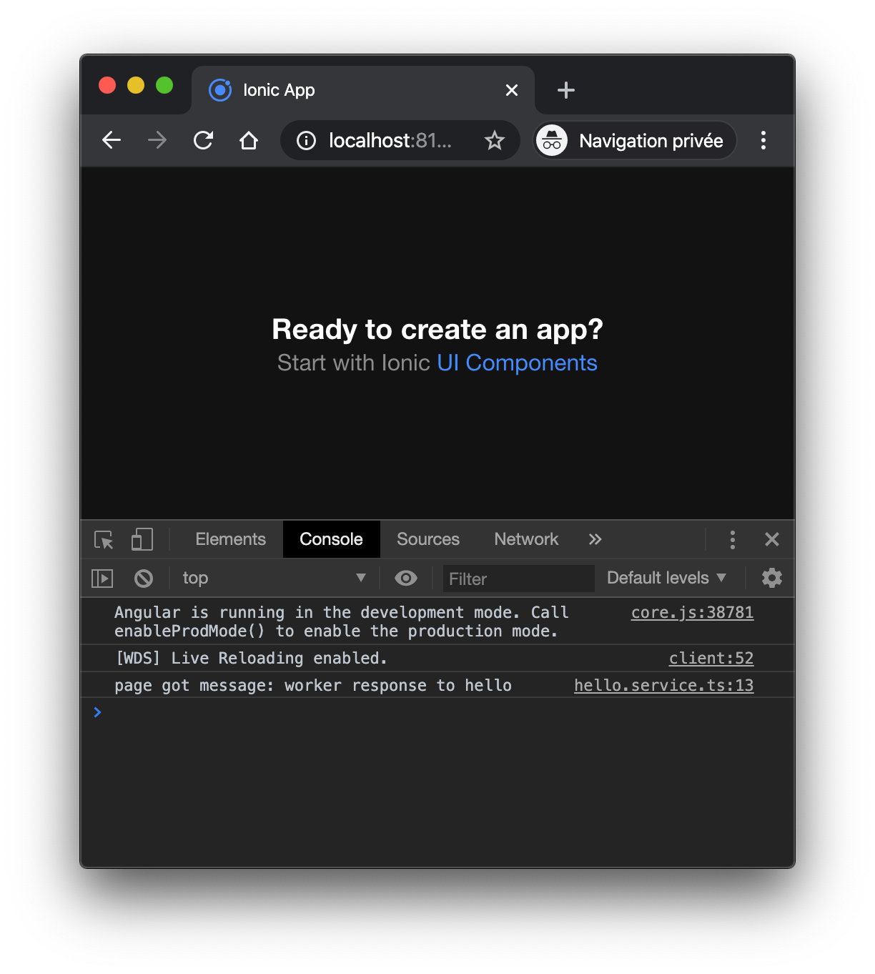The height and width of the screenshot is (974, 875).
Task: View site information for localhost
Action: pyautogui.click(x=306, y=141)
